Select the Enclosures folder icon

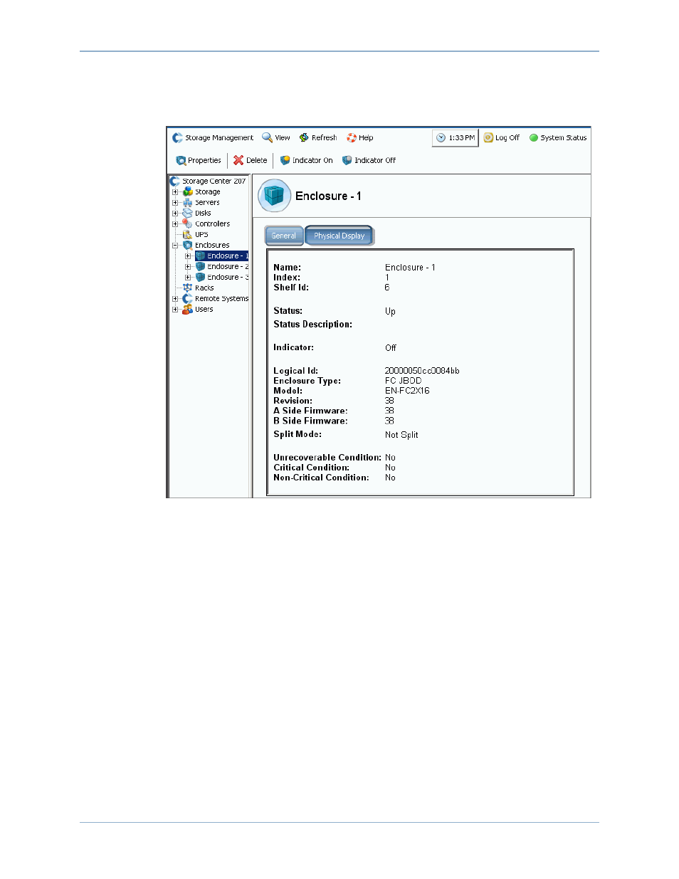[x=188, y=246]
